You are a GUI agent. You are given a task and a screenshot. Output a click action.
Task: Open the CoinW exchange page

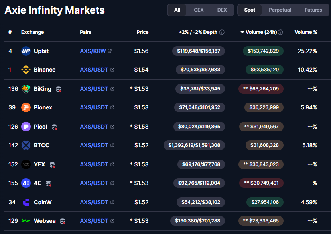point(43,202)
